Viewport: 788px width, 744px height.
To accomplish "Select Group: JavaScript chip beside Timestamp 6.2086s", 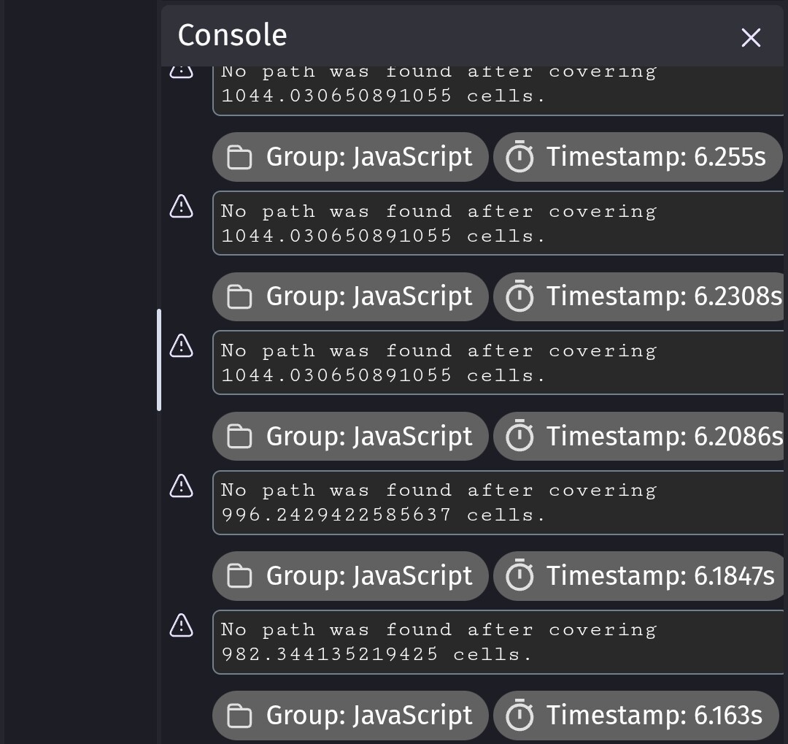I will point(350,437).
